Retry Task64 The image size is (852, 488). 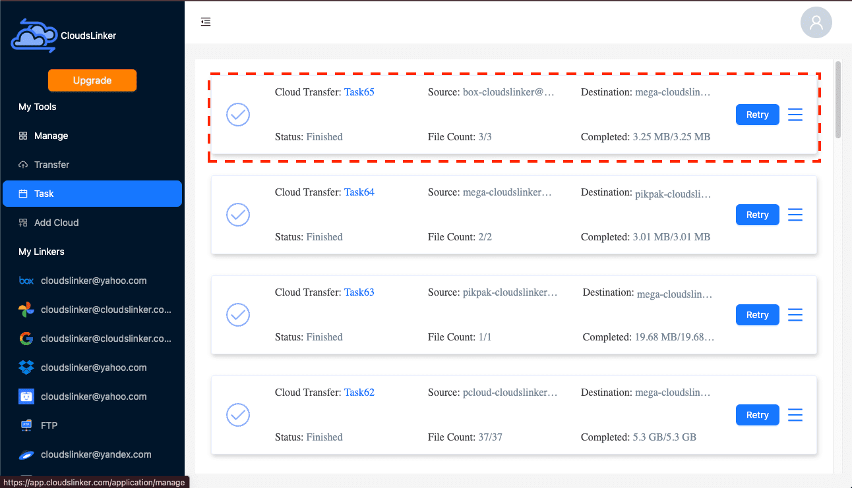[x=757, y=215]
